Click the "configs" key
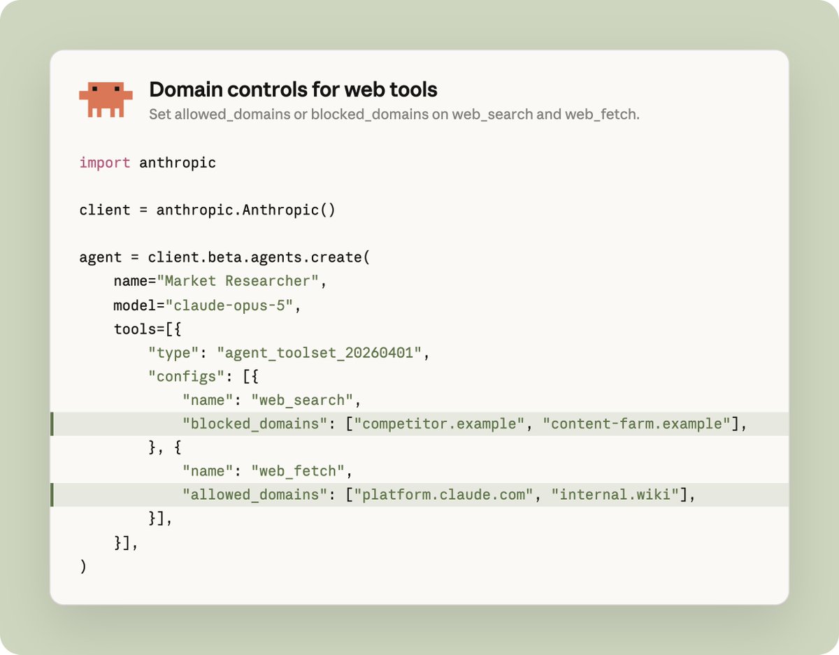839x655 pixels. click(x=186, y=376)
